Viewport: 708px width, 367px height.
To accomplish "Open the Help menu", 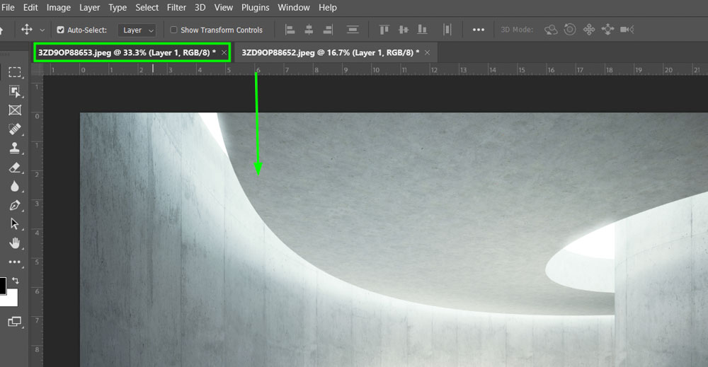I will click(x=327, y=8).
